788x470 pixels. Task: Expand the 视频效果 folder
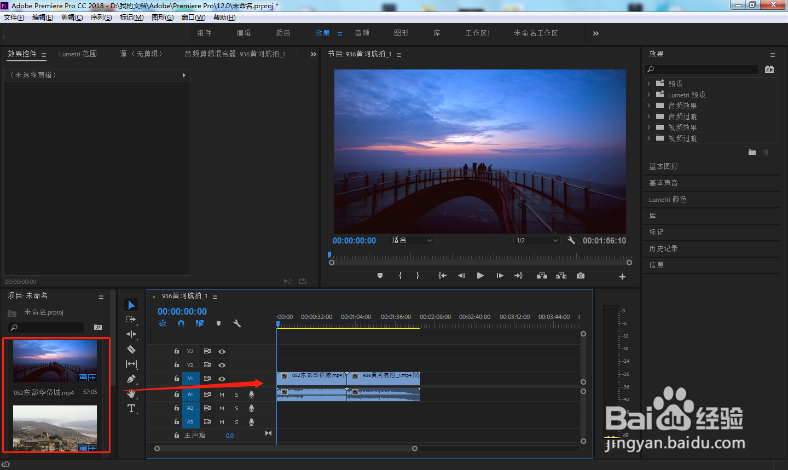click(x=649, y=127)
